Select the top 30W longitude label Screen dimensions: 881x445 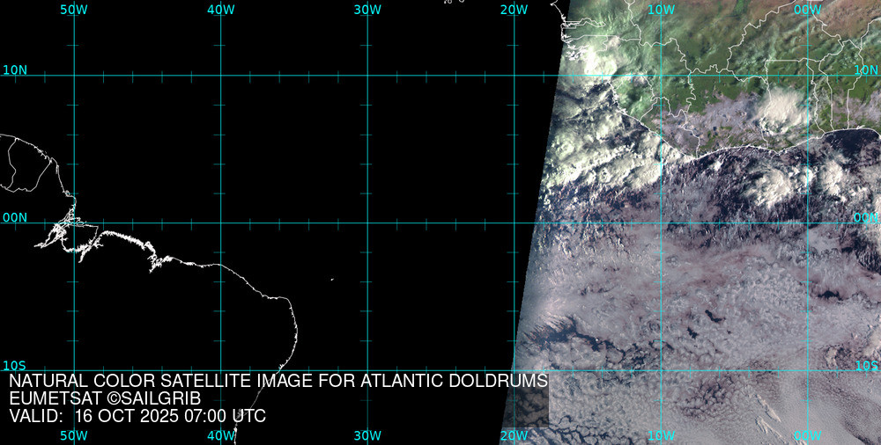pos(367,10)
